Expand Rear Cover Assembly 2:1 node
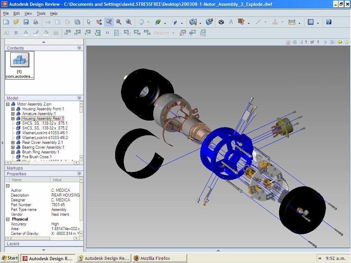351x263 pixels. [x=13, y=142]
